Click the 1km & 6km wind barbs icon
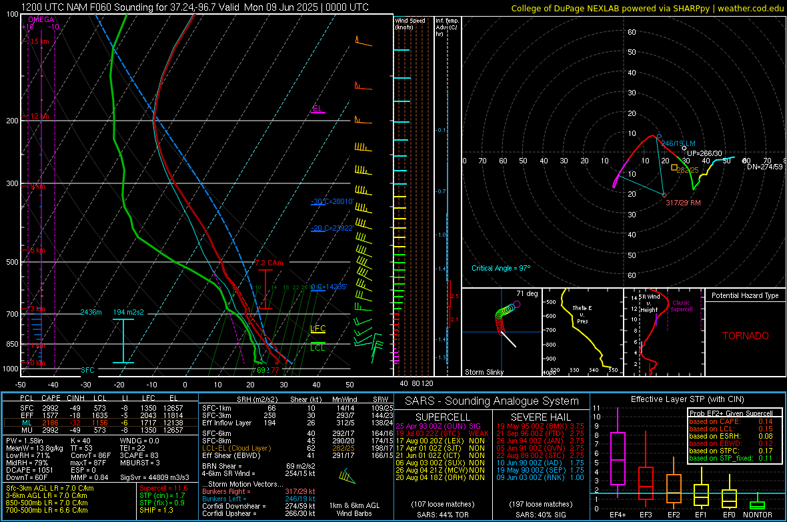 click(347, 476)
